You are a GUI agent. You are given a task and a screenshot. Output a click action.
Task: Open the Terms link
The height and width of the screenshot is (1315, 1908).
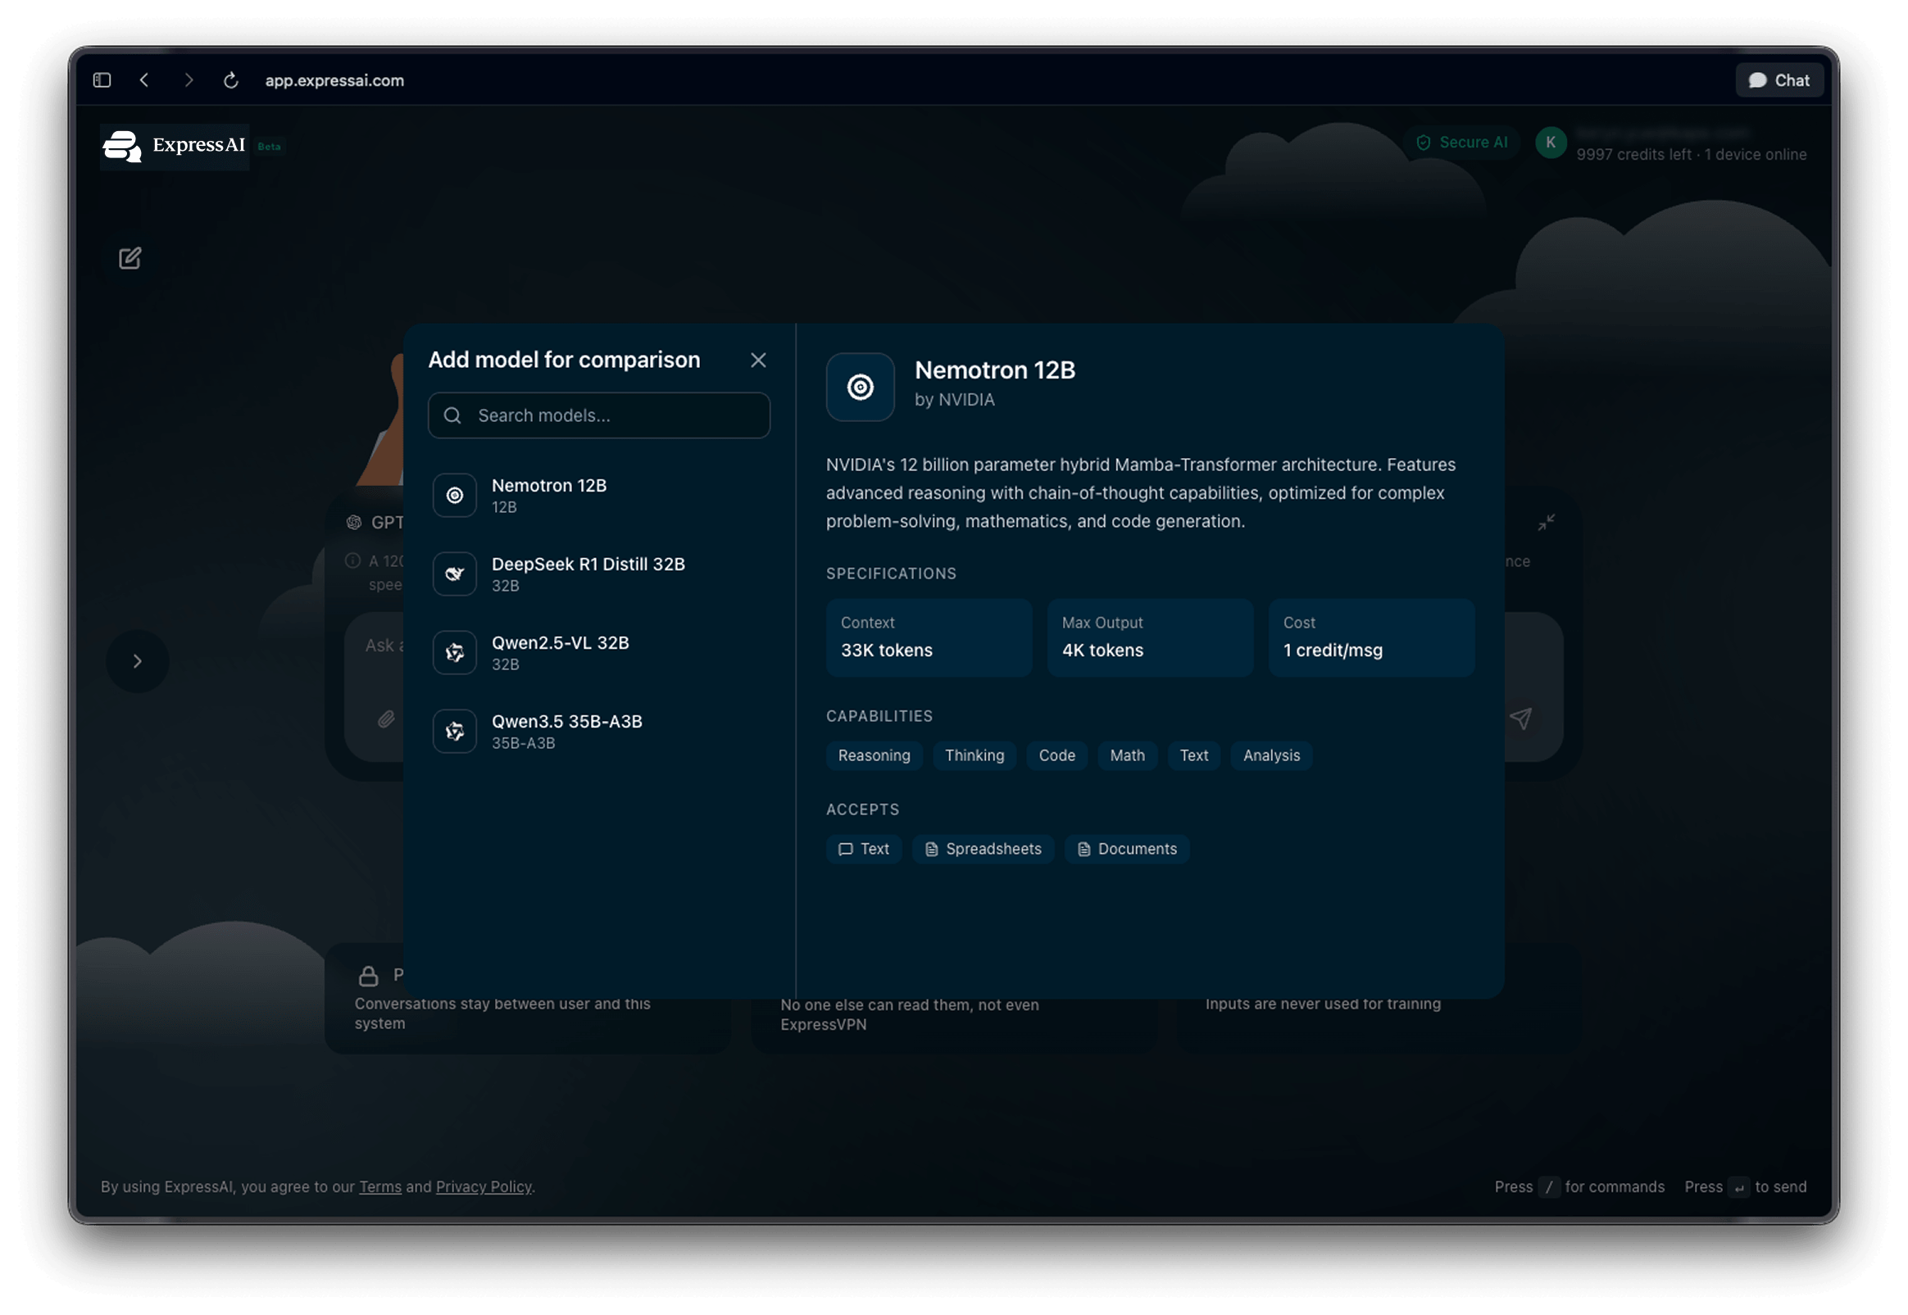tap(380, 1186)
